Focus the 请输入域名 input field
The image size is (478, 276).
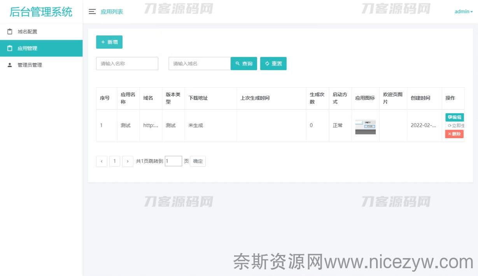coord(200,63)
